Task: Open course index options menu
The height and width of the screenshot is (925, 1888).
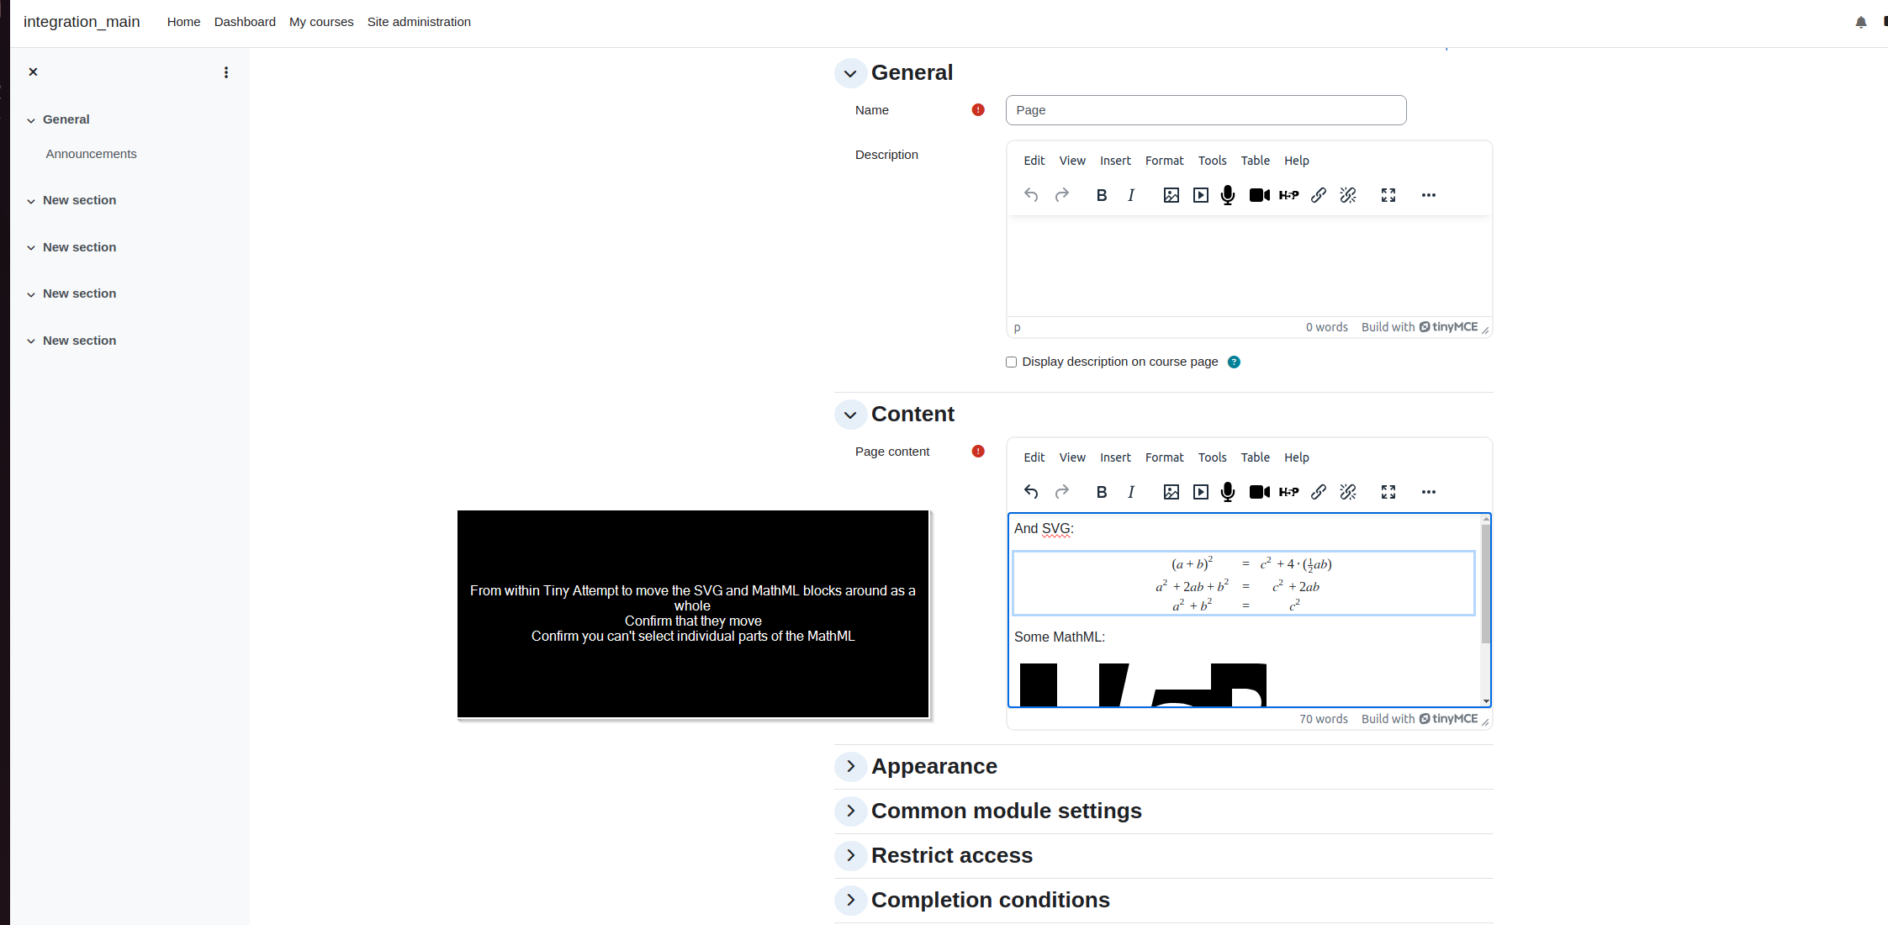Action: coord(226,72)
